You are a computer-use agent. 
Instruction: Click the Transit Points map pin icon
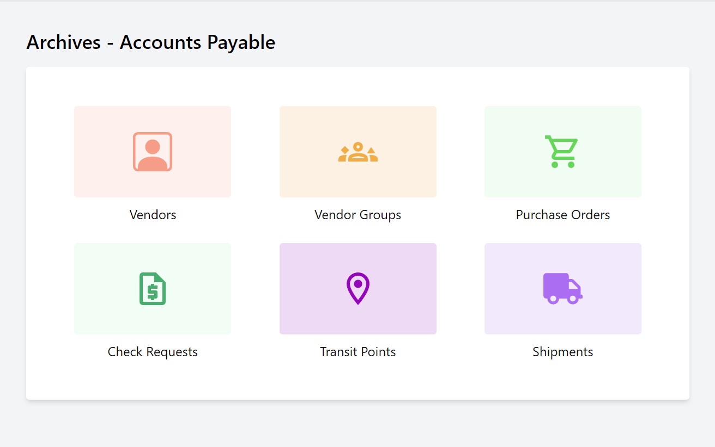(357, 288)
